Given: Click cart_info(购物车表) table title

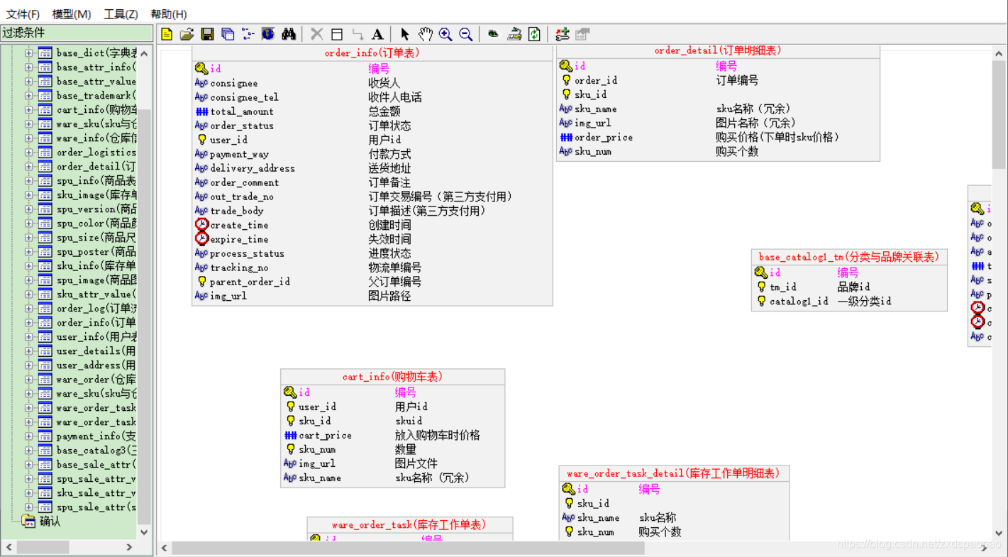Looking at the screenshot, I should point(392,376).
